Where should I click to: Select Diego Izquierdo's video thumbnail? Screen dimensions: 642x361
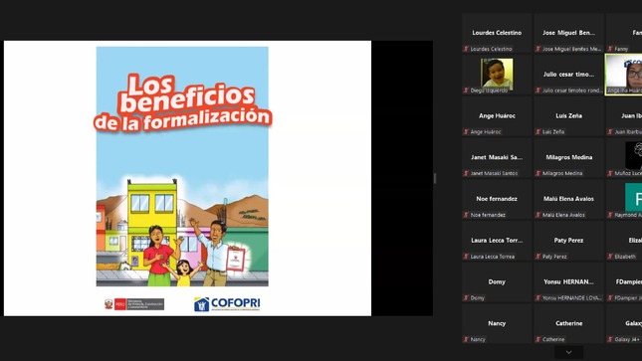tap(497, 75)
